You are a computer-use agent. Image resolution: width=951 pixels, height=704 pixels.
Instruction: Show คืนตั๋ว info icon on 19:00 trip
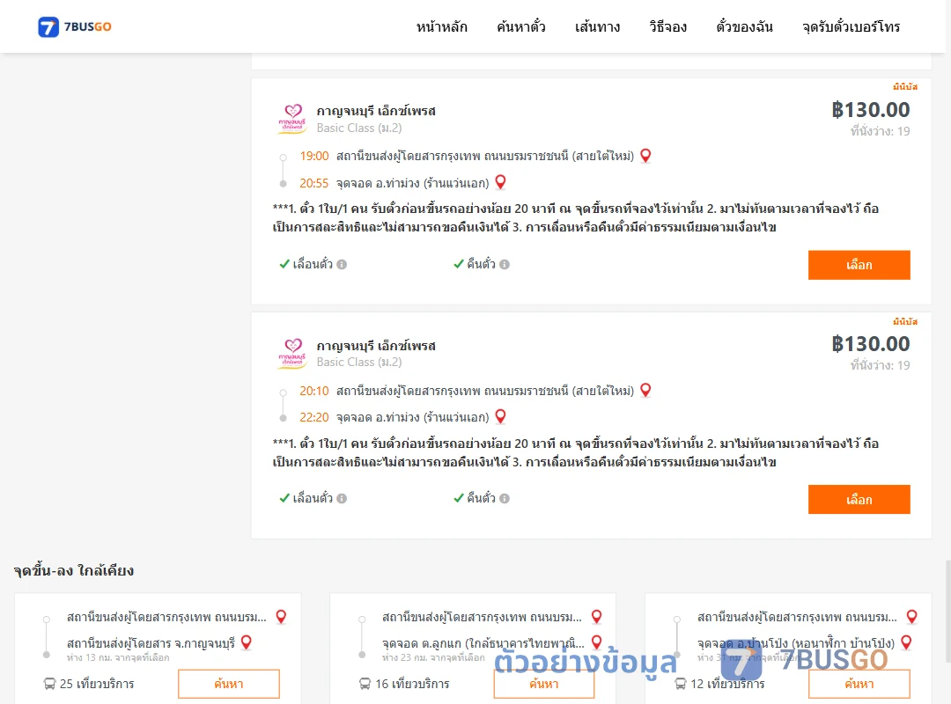[x=505, y=264]
